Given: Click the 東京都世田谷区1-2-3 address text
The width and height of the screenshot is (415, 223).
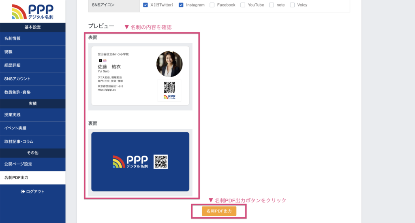Looking at the screenshot, I should [110, 86].
